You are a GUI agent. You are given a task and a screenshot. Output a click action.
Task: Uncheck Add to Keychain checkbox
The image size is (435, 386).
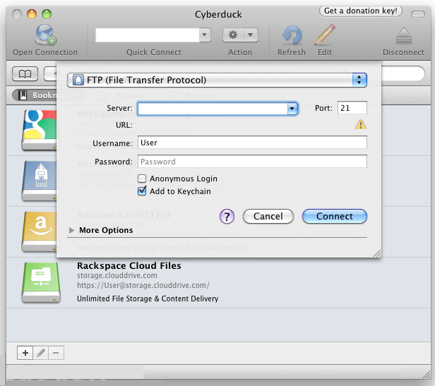tap(142, 191)
